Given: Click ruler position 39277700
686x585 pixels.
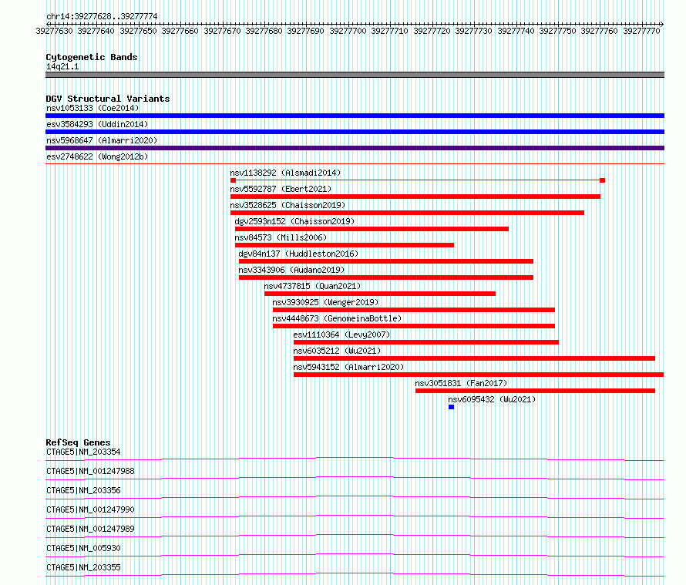Looking at the screenshot, I should pyautogui.click(x=348, y=31).
